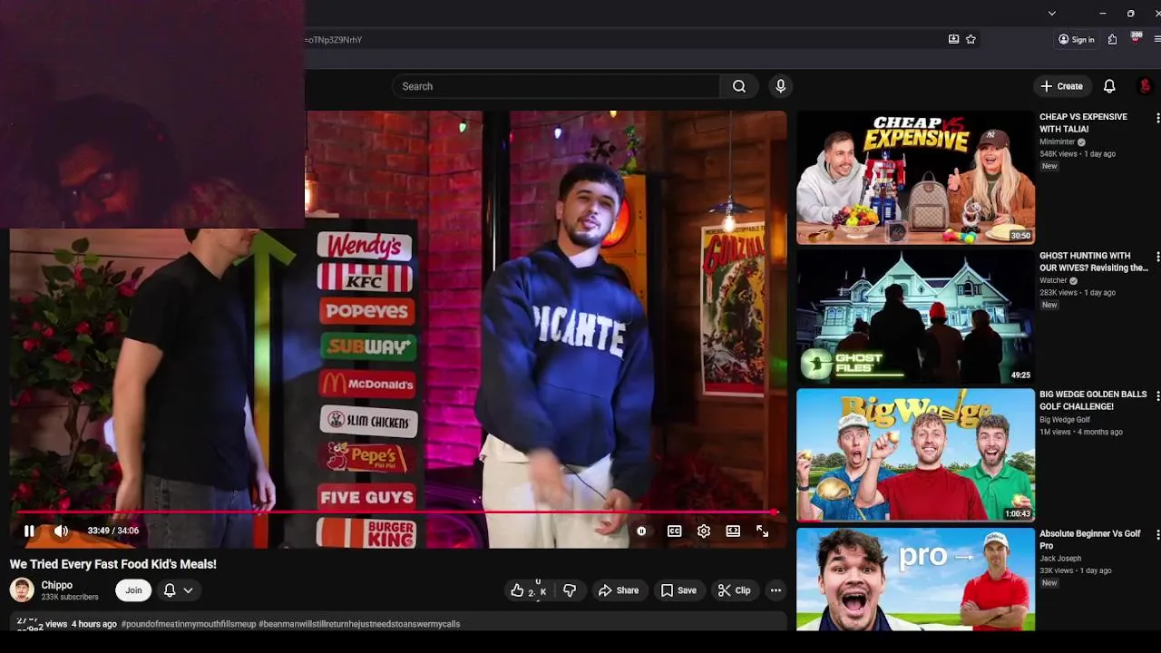The height and width of the screenshot is (653, 1161).
Task: Open options menu for Ghost Hunting video
Action: tap(1156, 257)
